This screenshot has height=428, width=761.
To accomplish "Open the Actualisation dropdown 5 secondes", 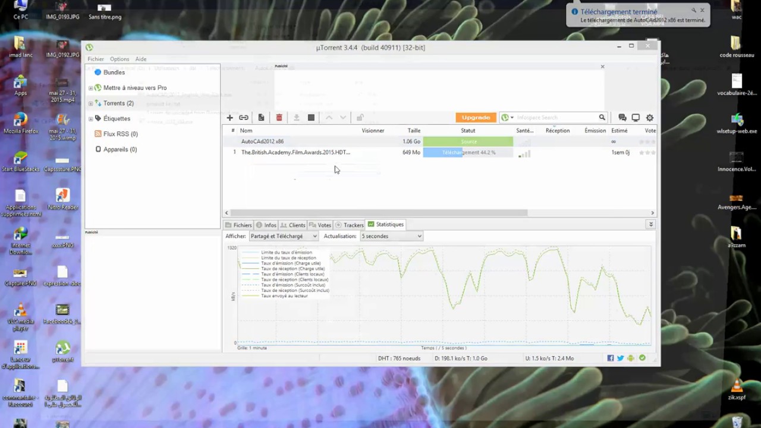I will tap(391, 236).
